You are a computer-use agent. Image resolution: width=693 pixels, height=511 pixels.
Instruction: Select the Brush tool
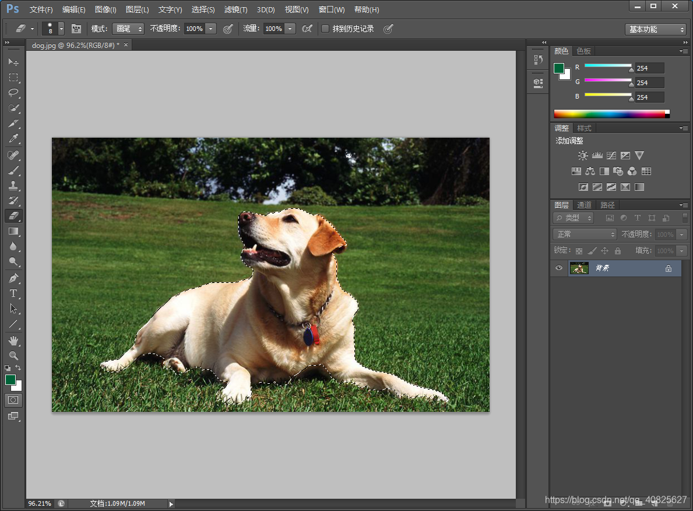(13, 170)
